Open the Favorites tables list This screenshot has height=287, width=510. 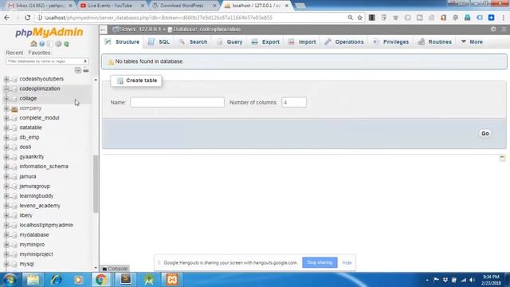(x=39, y=53)
